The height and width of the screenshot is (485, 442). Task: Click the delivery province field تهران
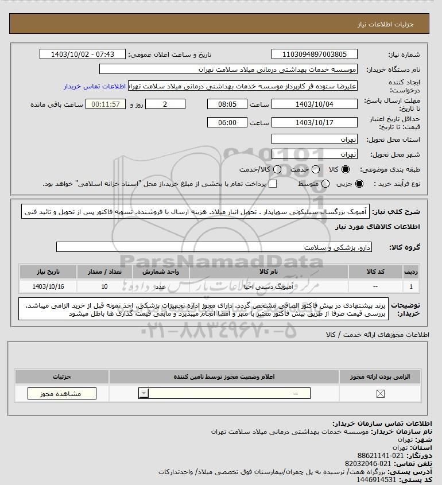pos(314,139)
